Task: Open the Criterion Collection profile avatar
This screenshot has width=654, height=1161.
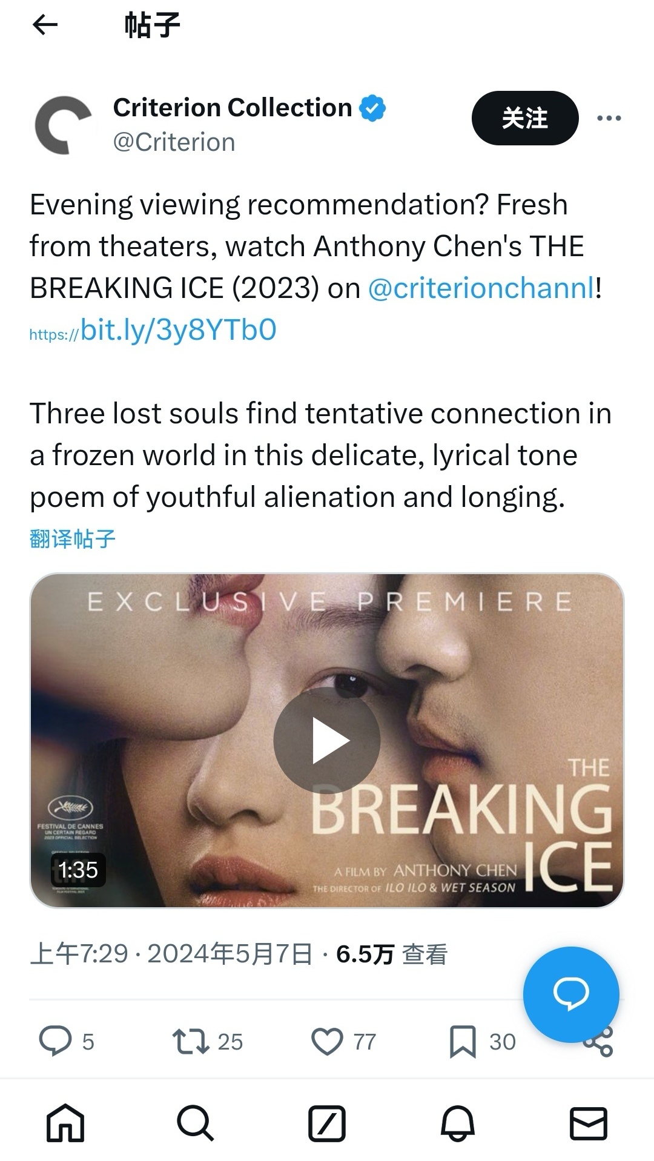Action: point(64,125)
